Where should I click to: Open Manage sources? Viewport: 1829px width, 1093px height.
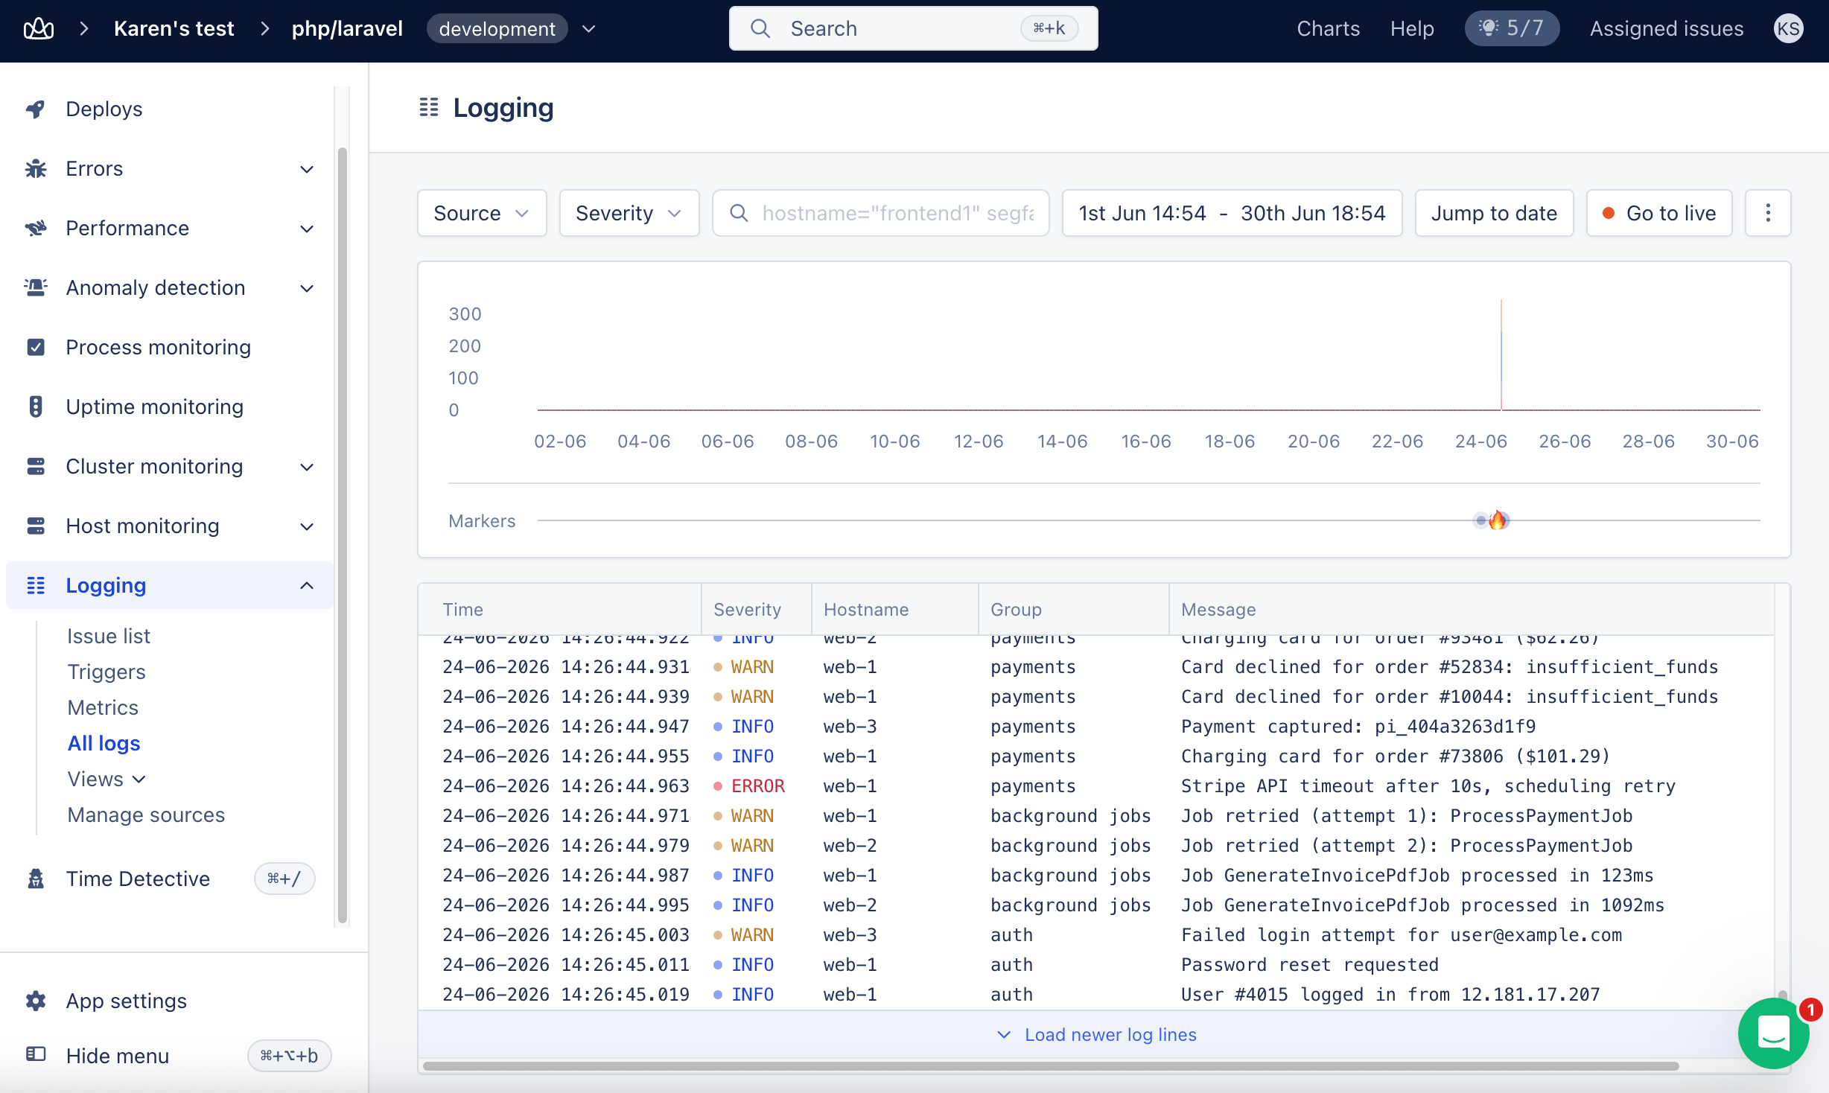tap(146, 815)
